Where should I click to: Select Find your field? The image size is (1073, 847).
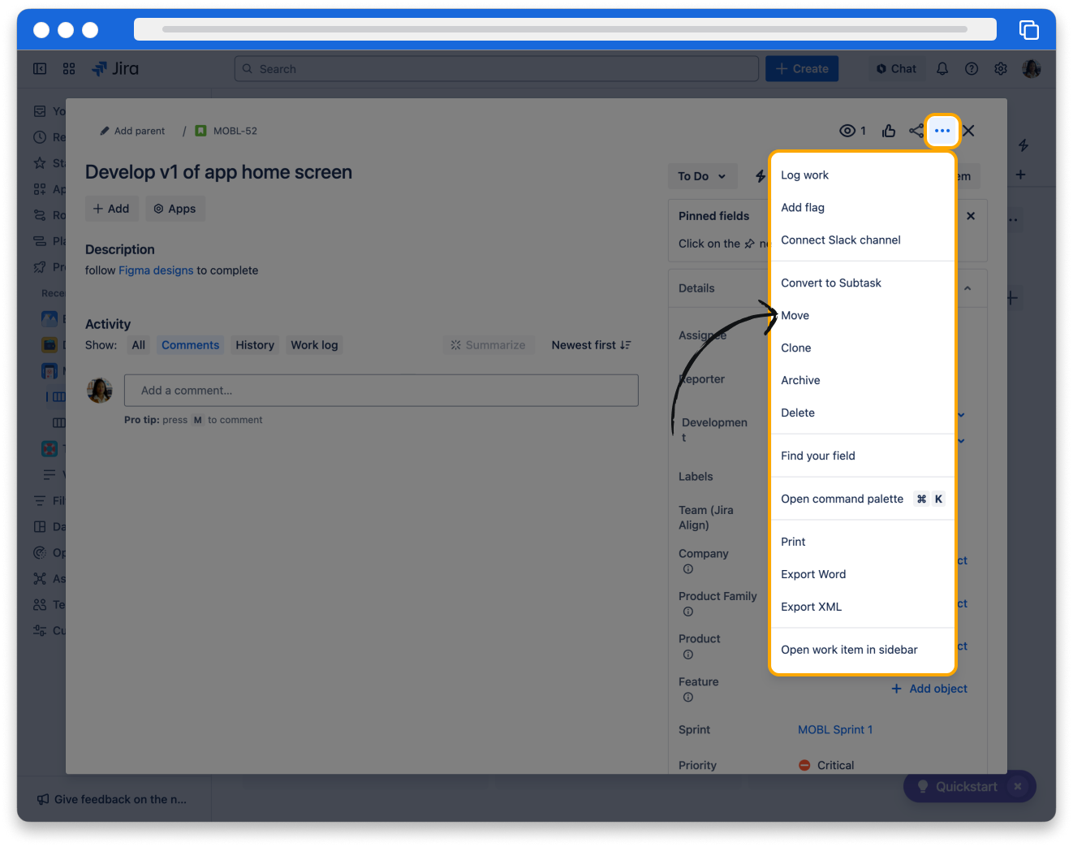tap(862, 456)
